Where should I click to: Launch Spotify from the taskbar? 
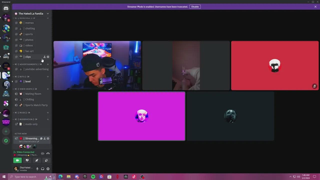click(93, 177)
